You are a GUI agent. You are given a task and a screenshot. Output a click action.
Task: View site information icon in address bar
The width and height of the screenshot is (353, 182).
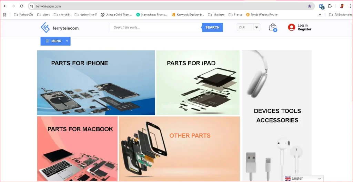pos(31,6)
